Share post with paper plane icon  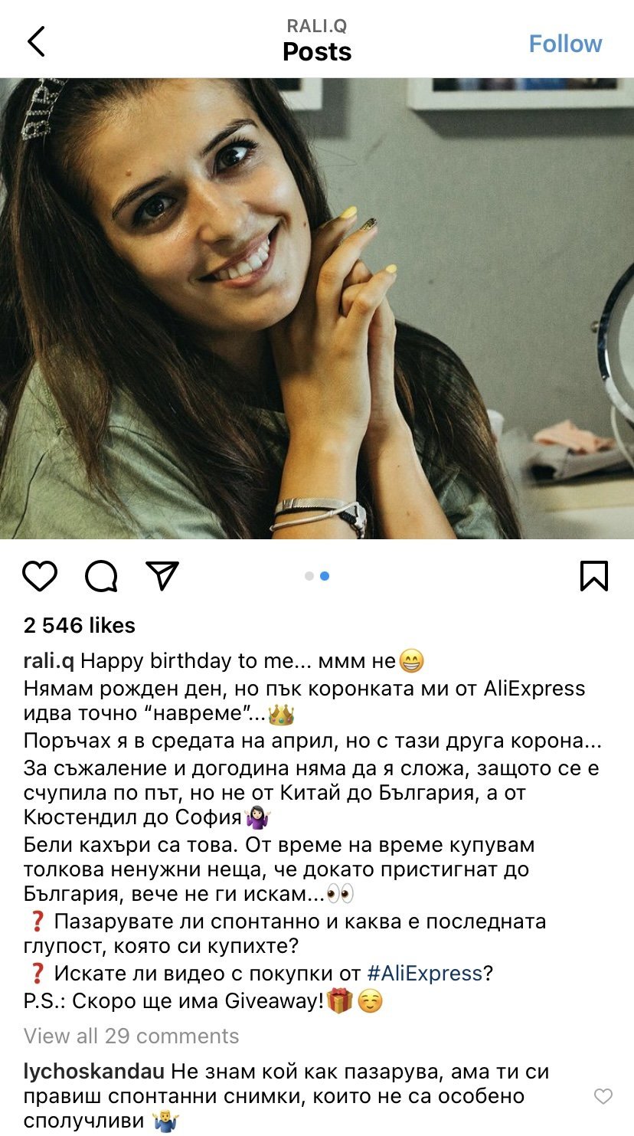click(x=162, y=576)
